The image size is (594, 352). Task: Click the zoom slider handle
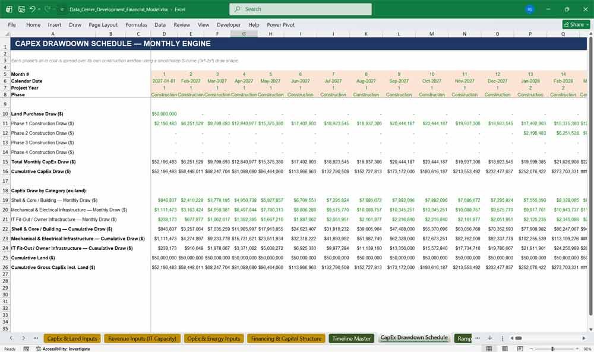552,348
